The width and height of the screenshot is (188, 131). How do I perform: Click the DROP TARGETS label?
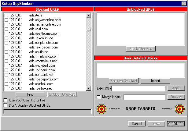[140, 109]
